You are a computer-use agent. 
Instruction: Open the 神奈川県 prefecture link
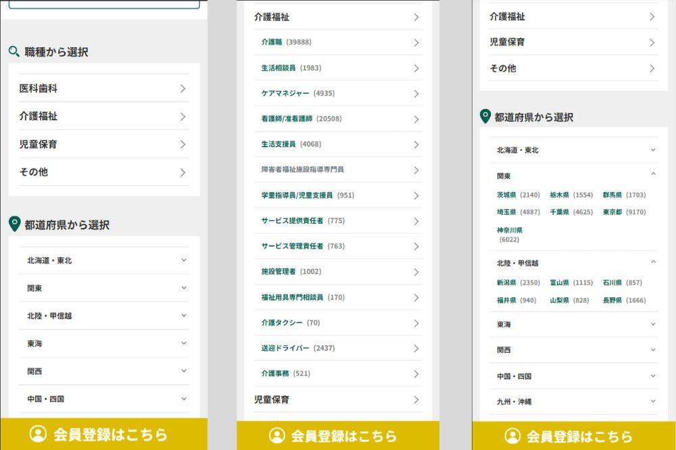point(509,230)
